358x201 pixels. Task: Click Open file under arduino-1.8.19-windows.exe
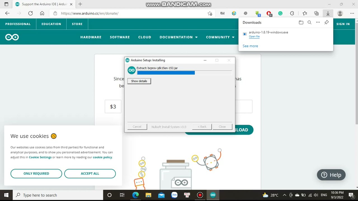254,37
